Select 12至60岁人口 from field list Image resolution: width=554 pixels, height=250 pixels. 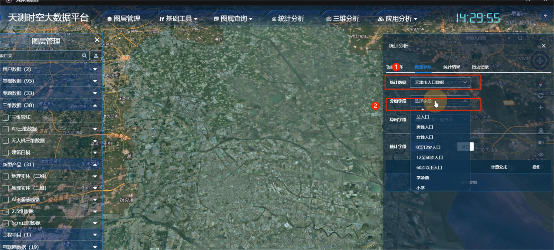tap(440, 157)
